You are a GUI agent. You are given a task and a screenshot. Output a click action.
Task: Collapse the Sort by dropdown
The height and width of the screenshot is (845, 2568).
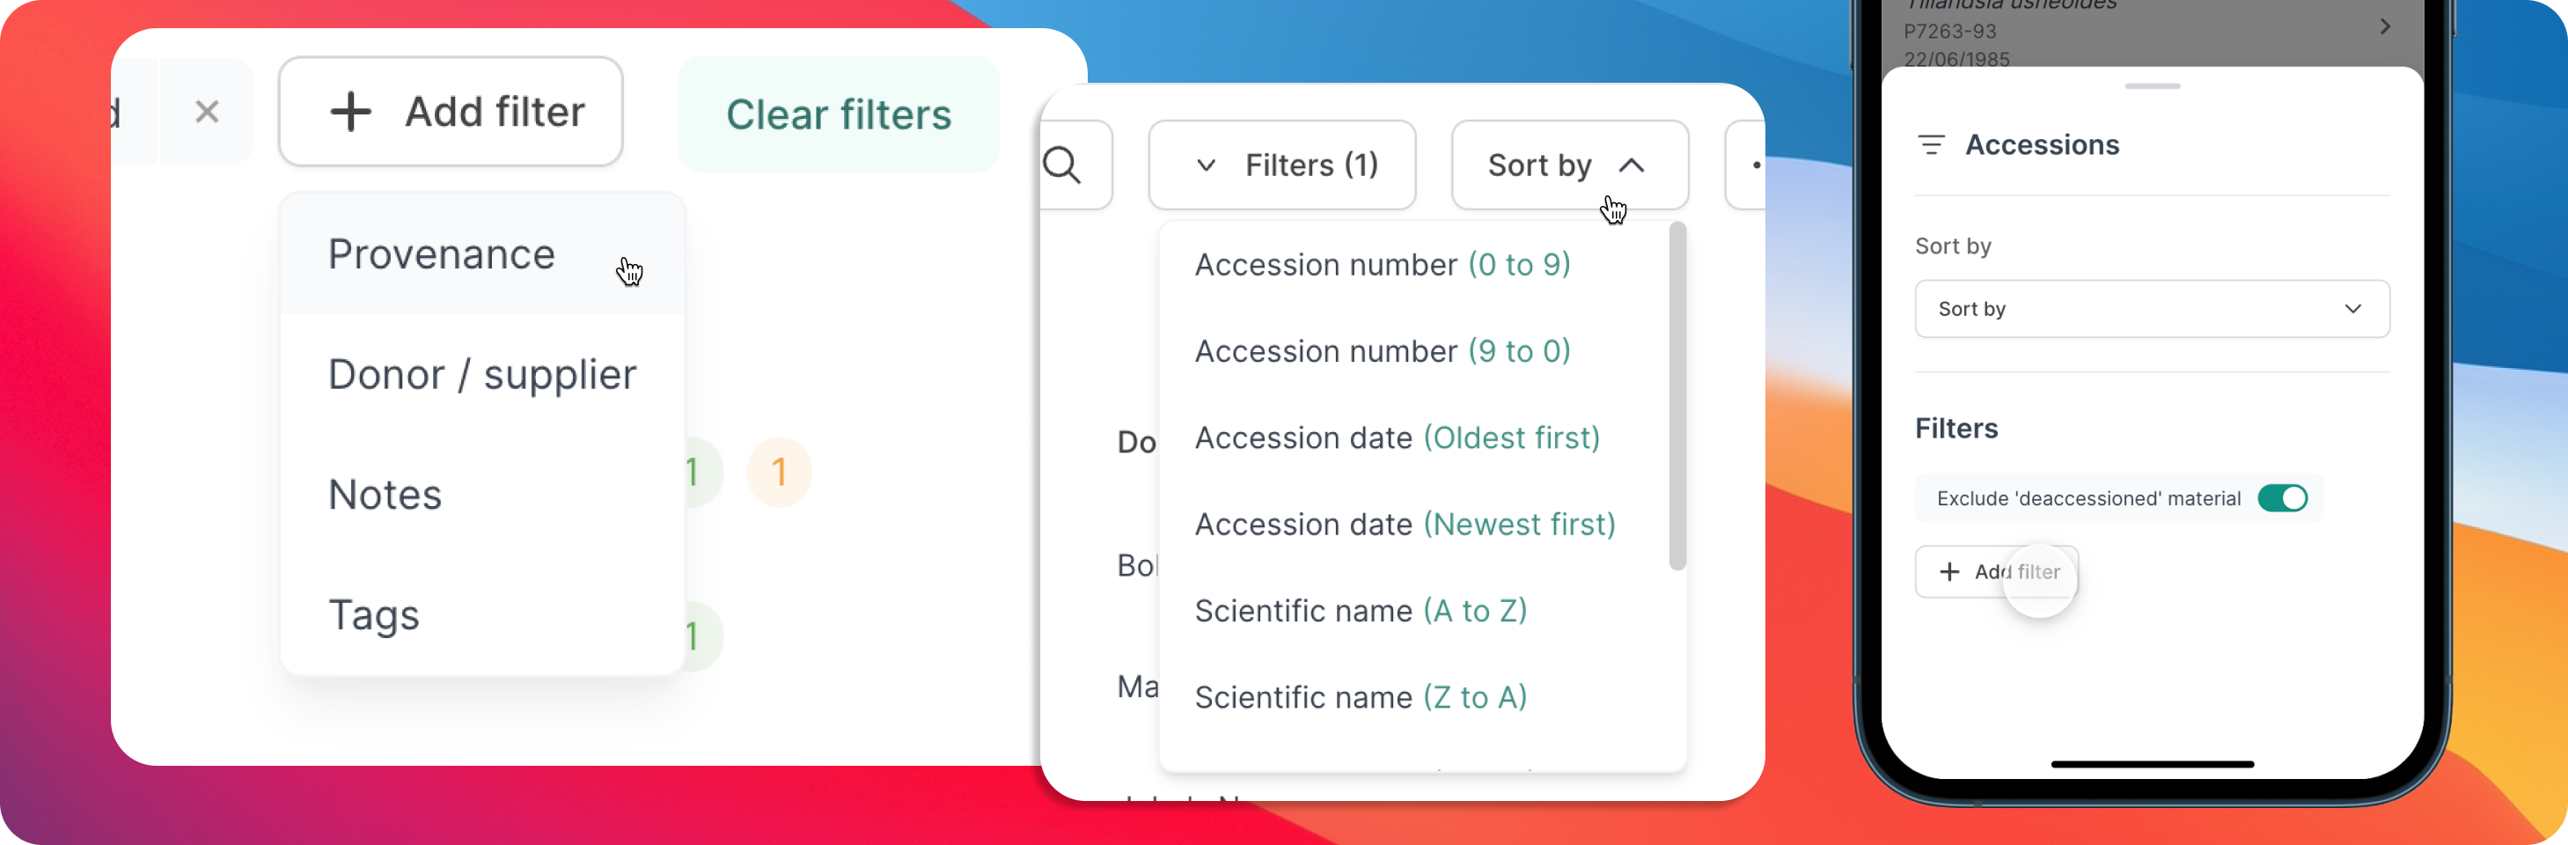click(1569, 165)
